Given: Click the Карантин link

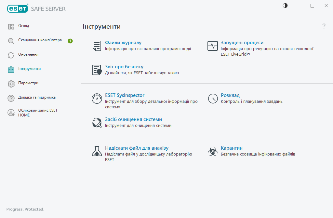Looking at the screenshot, I should click(232, 148).
